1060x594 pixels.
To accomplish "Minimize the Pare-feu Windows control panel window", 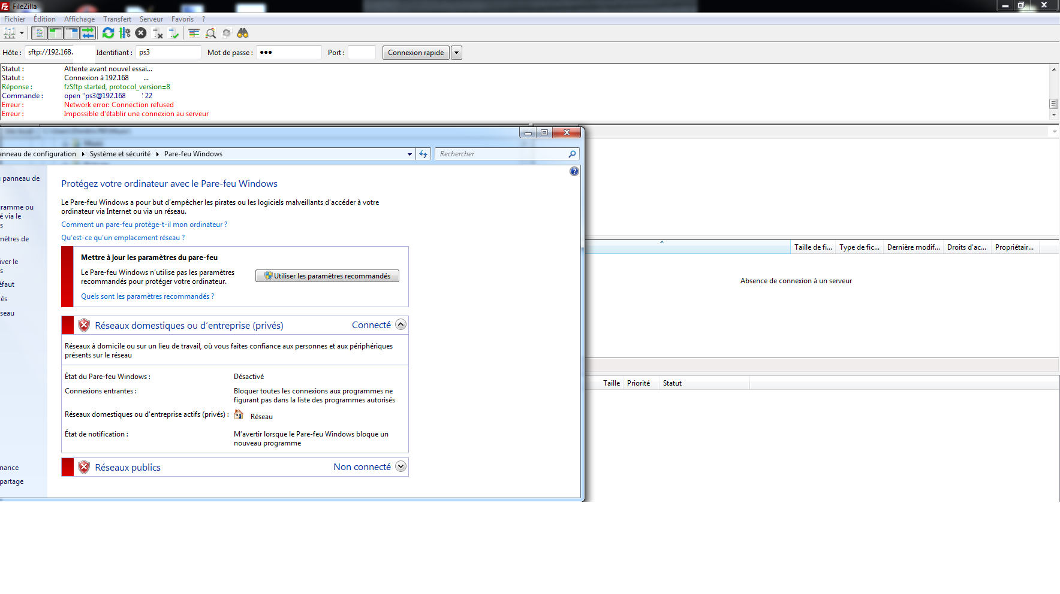I will pyautogui.click(x=528, y=132).
